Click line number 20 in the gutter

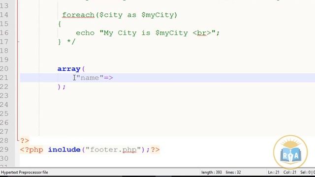click(4, 69)
